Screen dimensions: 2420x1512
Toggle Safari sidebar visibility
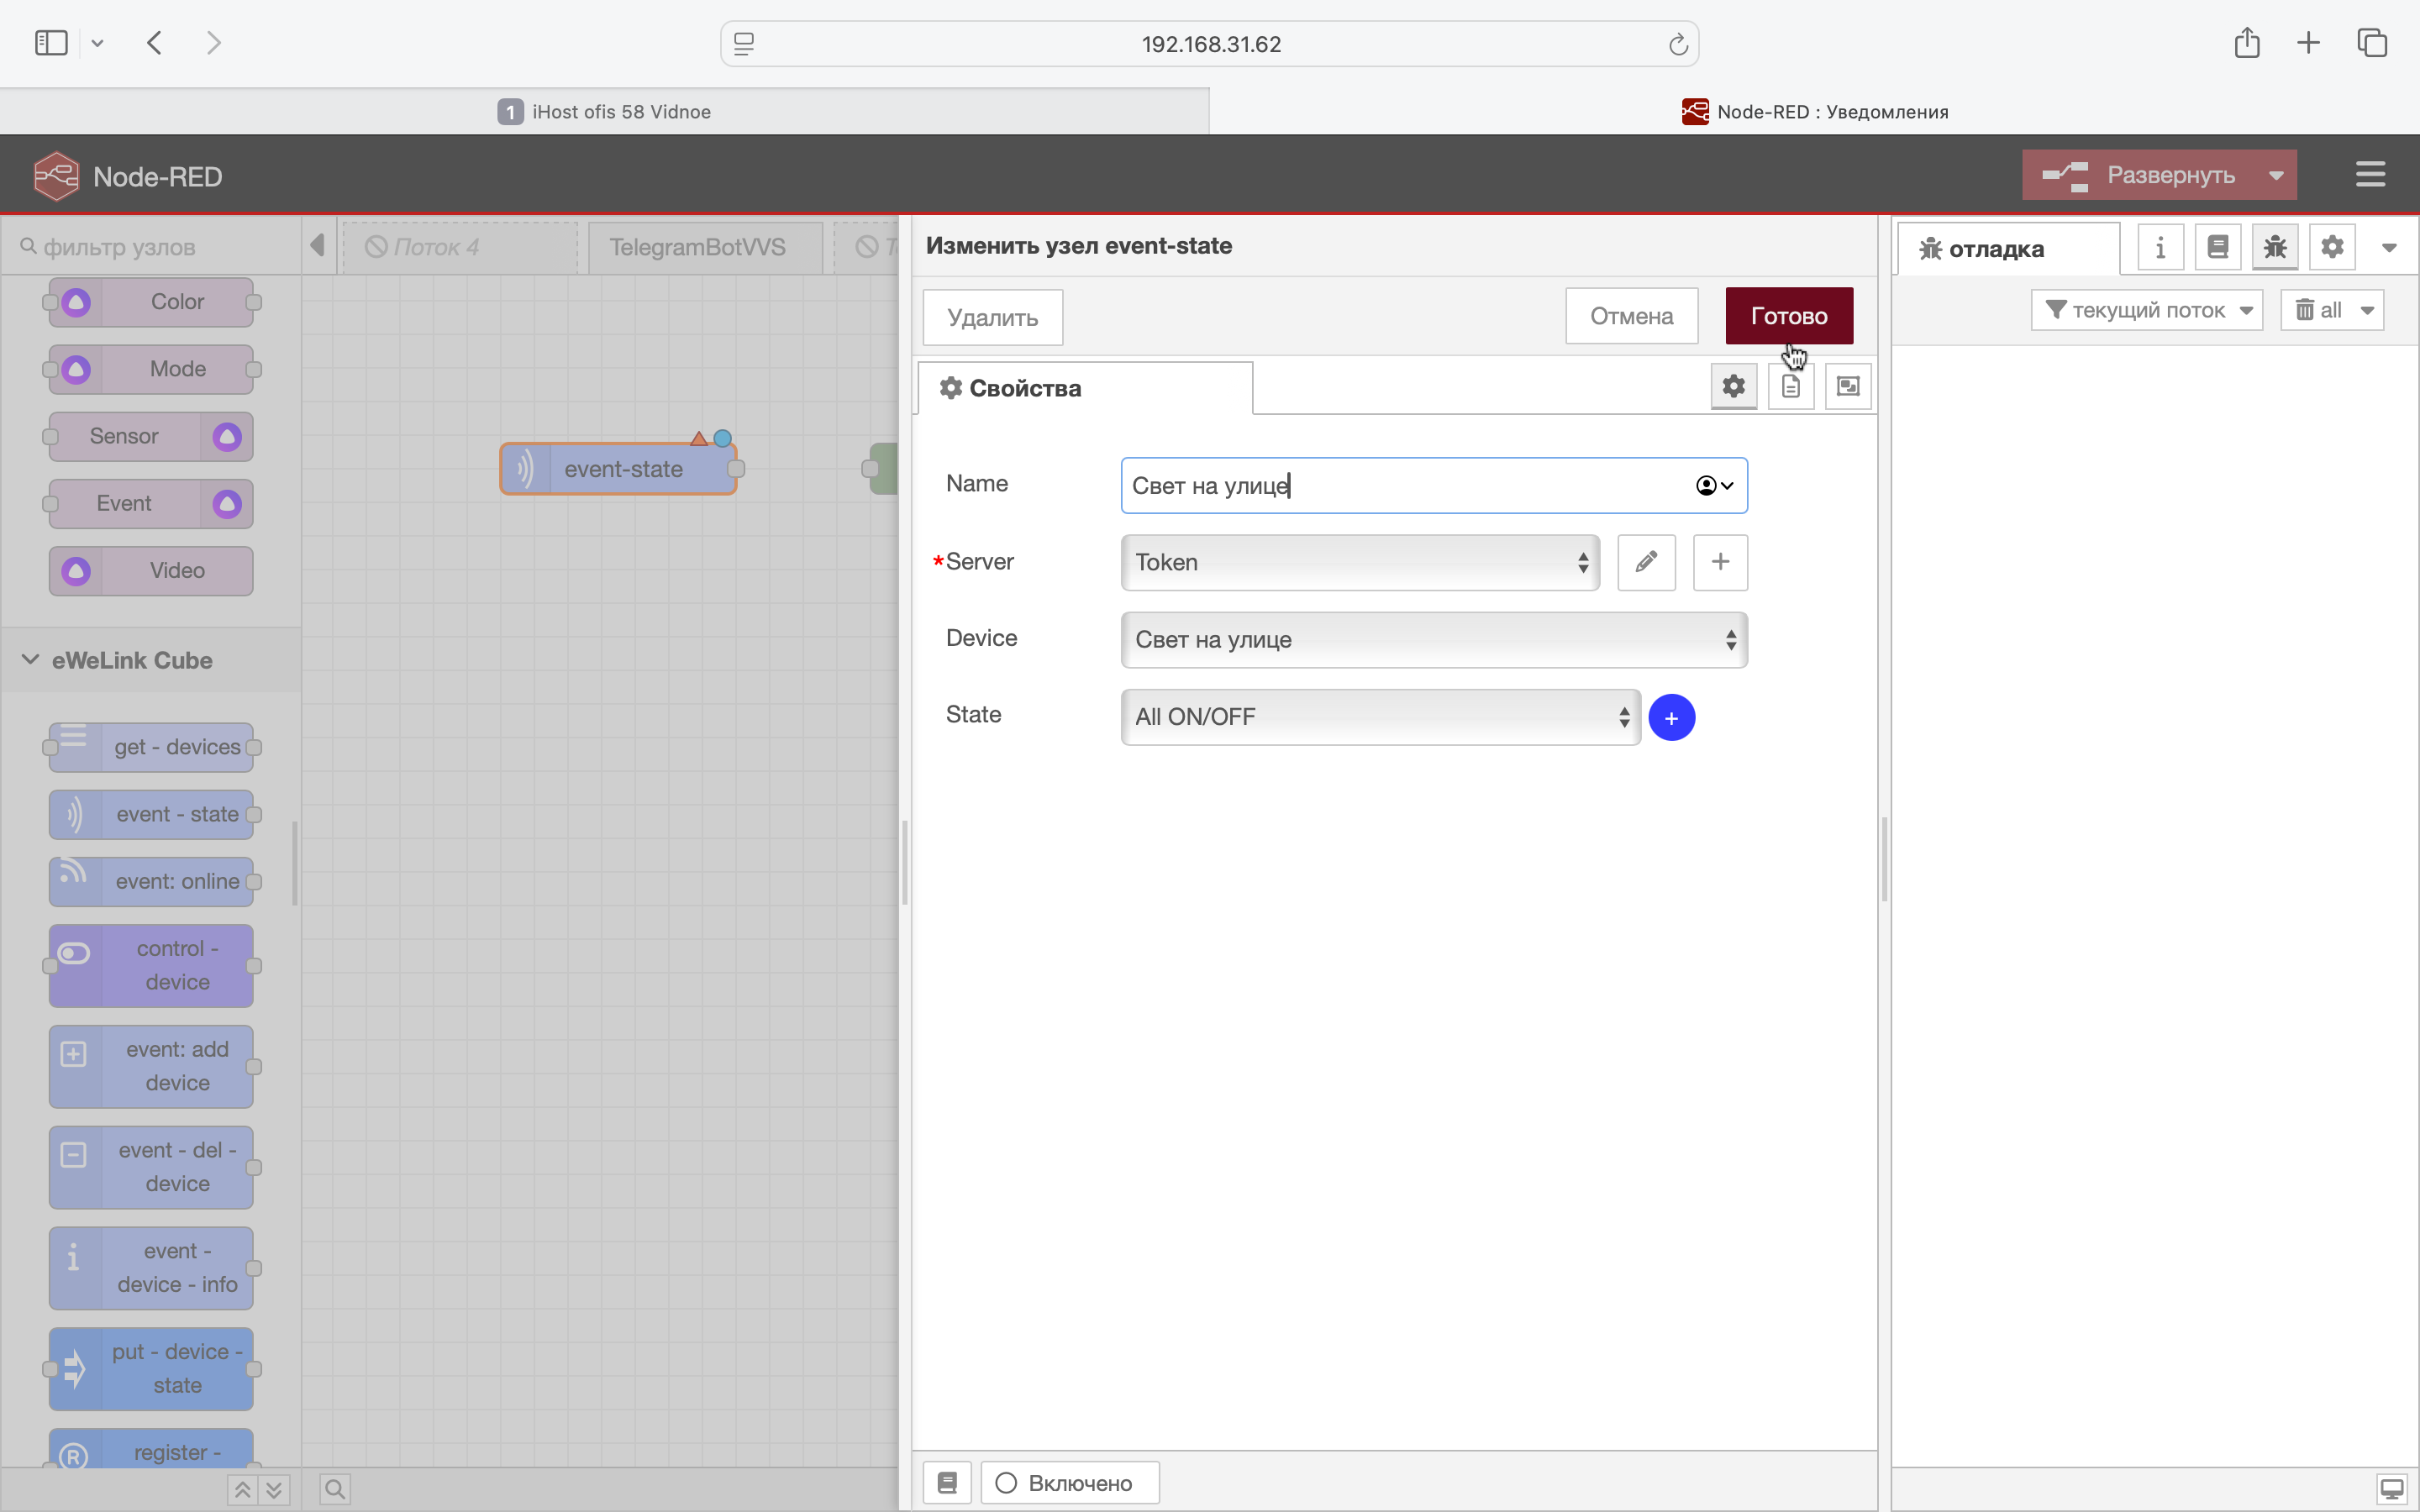point(51,43)
